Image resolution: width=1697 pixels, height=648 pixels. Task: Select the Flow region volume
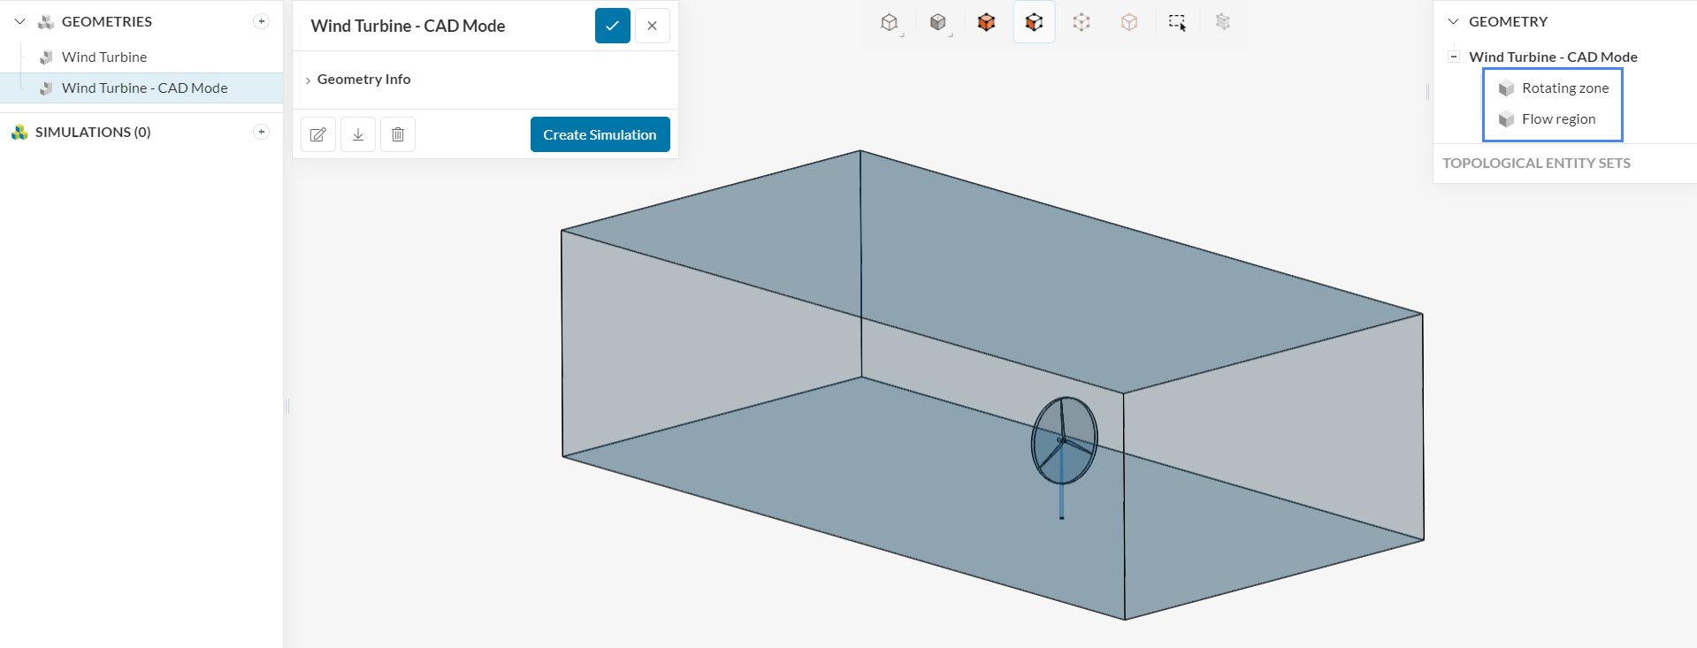[1558, 119]
